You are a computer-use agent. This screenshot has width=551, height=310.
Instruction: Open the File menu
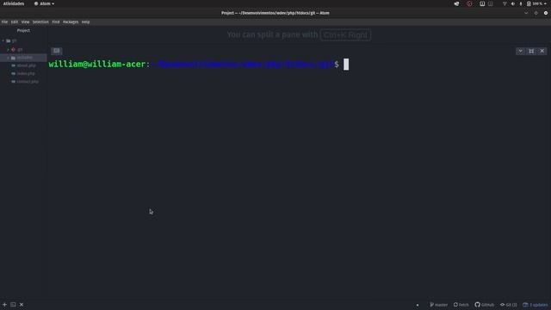[4, 22]
